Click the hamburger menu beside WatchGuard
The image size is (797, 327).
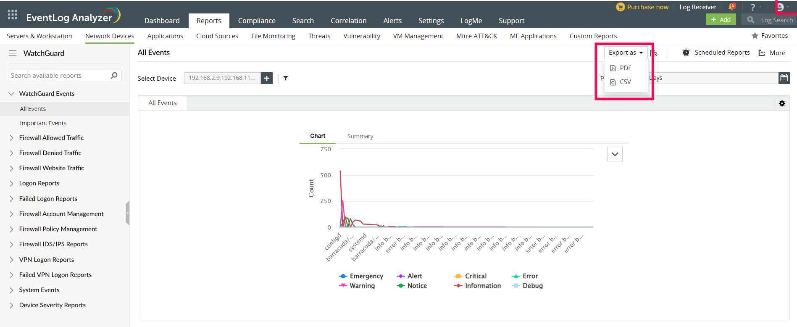13,53
